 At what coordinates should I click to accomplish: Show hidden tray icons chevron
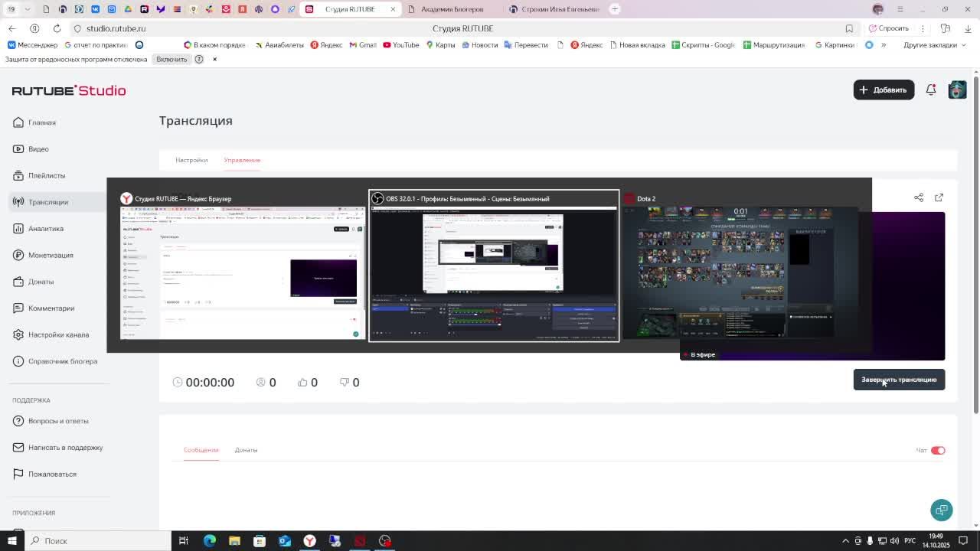[845, 541]
